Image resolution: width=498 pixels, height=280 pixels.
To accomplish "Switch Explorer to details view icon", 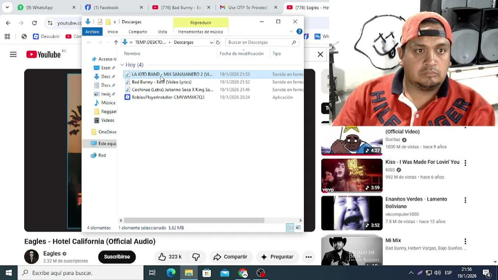I will pyautogui.click(x=290, y=228).
